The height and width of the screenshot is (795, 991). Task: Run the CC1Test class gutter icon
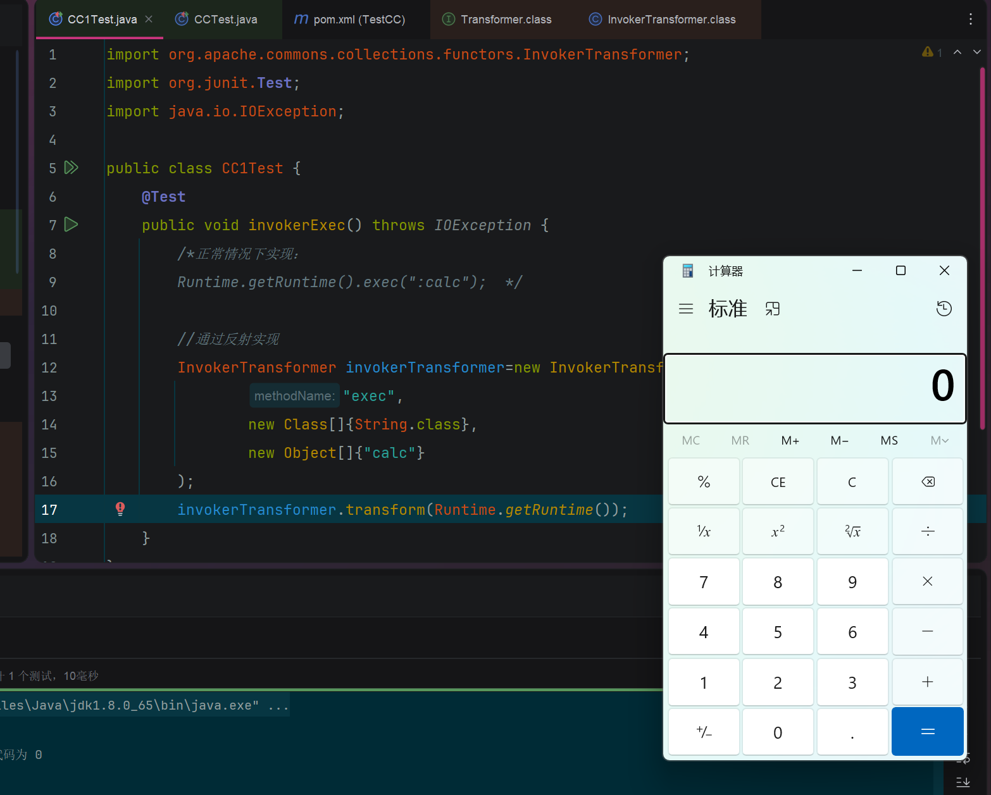(x=72, y=168)
